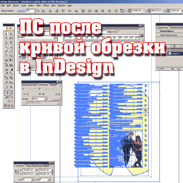The height and width of the screenshot is (183, 183).
Task: Click the reference point grid in the control bar
Action: pos(122,11)
